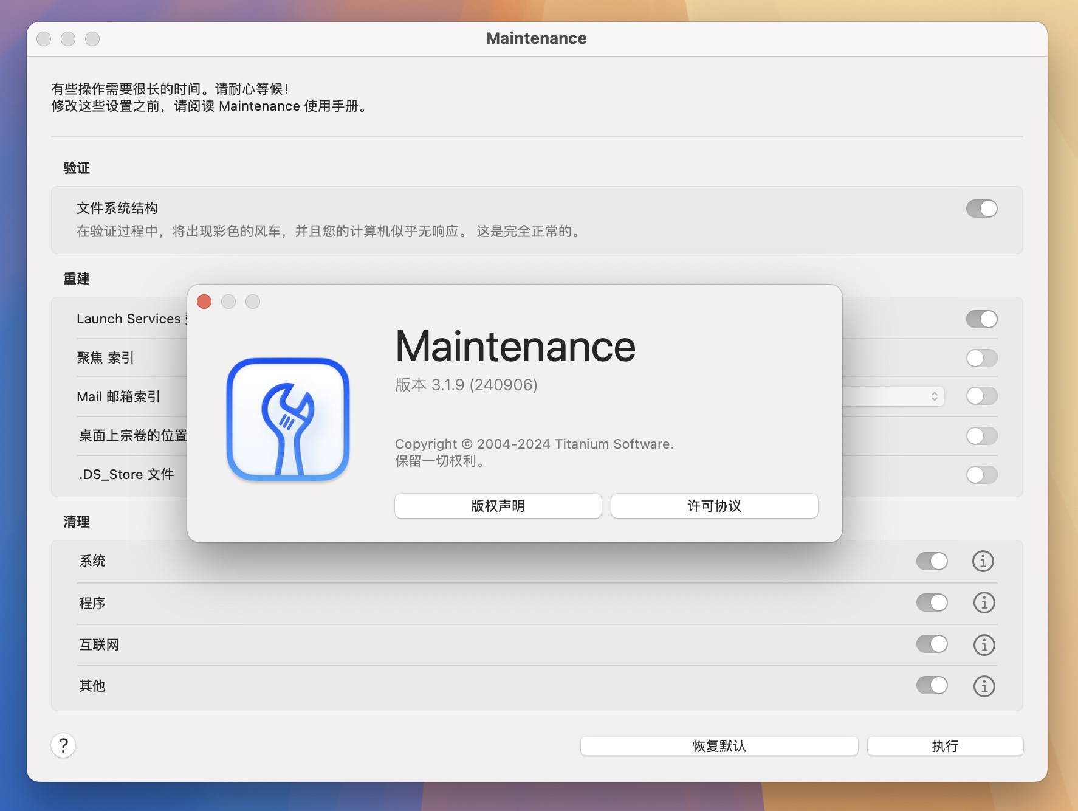The height and width of the screenshot is (811, 1078).
Task: Disable 程序 cleaning switch
Action: 932,602
